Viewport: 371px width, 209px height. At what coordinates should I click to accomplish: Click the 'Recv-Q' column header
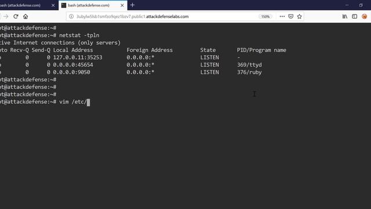click(x=19, y=50)
